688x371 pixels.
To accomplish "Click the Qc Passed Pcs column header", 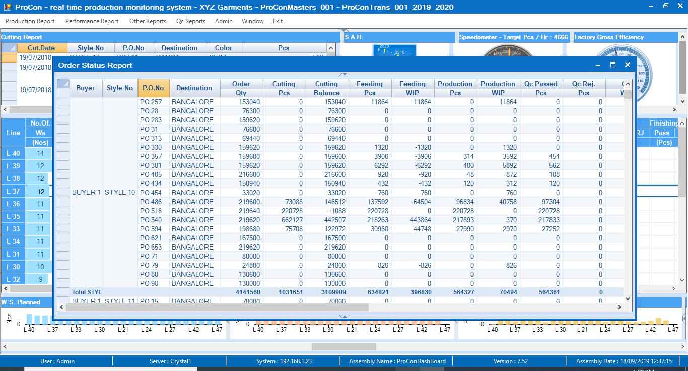I will coord(541,88).
